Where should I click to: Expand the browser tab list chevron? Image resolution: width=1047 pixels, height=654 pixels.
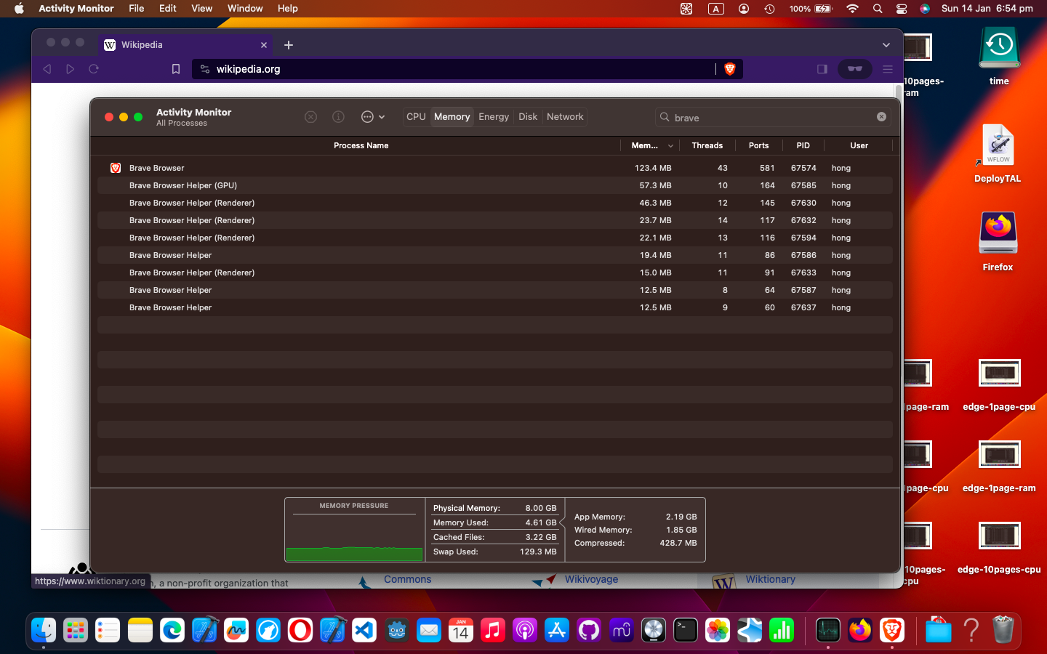[886, 45]
